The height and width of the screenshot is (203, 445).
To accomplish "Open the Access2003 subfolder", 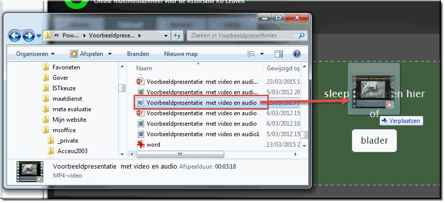I will (x=73, y=151).
